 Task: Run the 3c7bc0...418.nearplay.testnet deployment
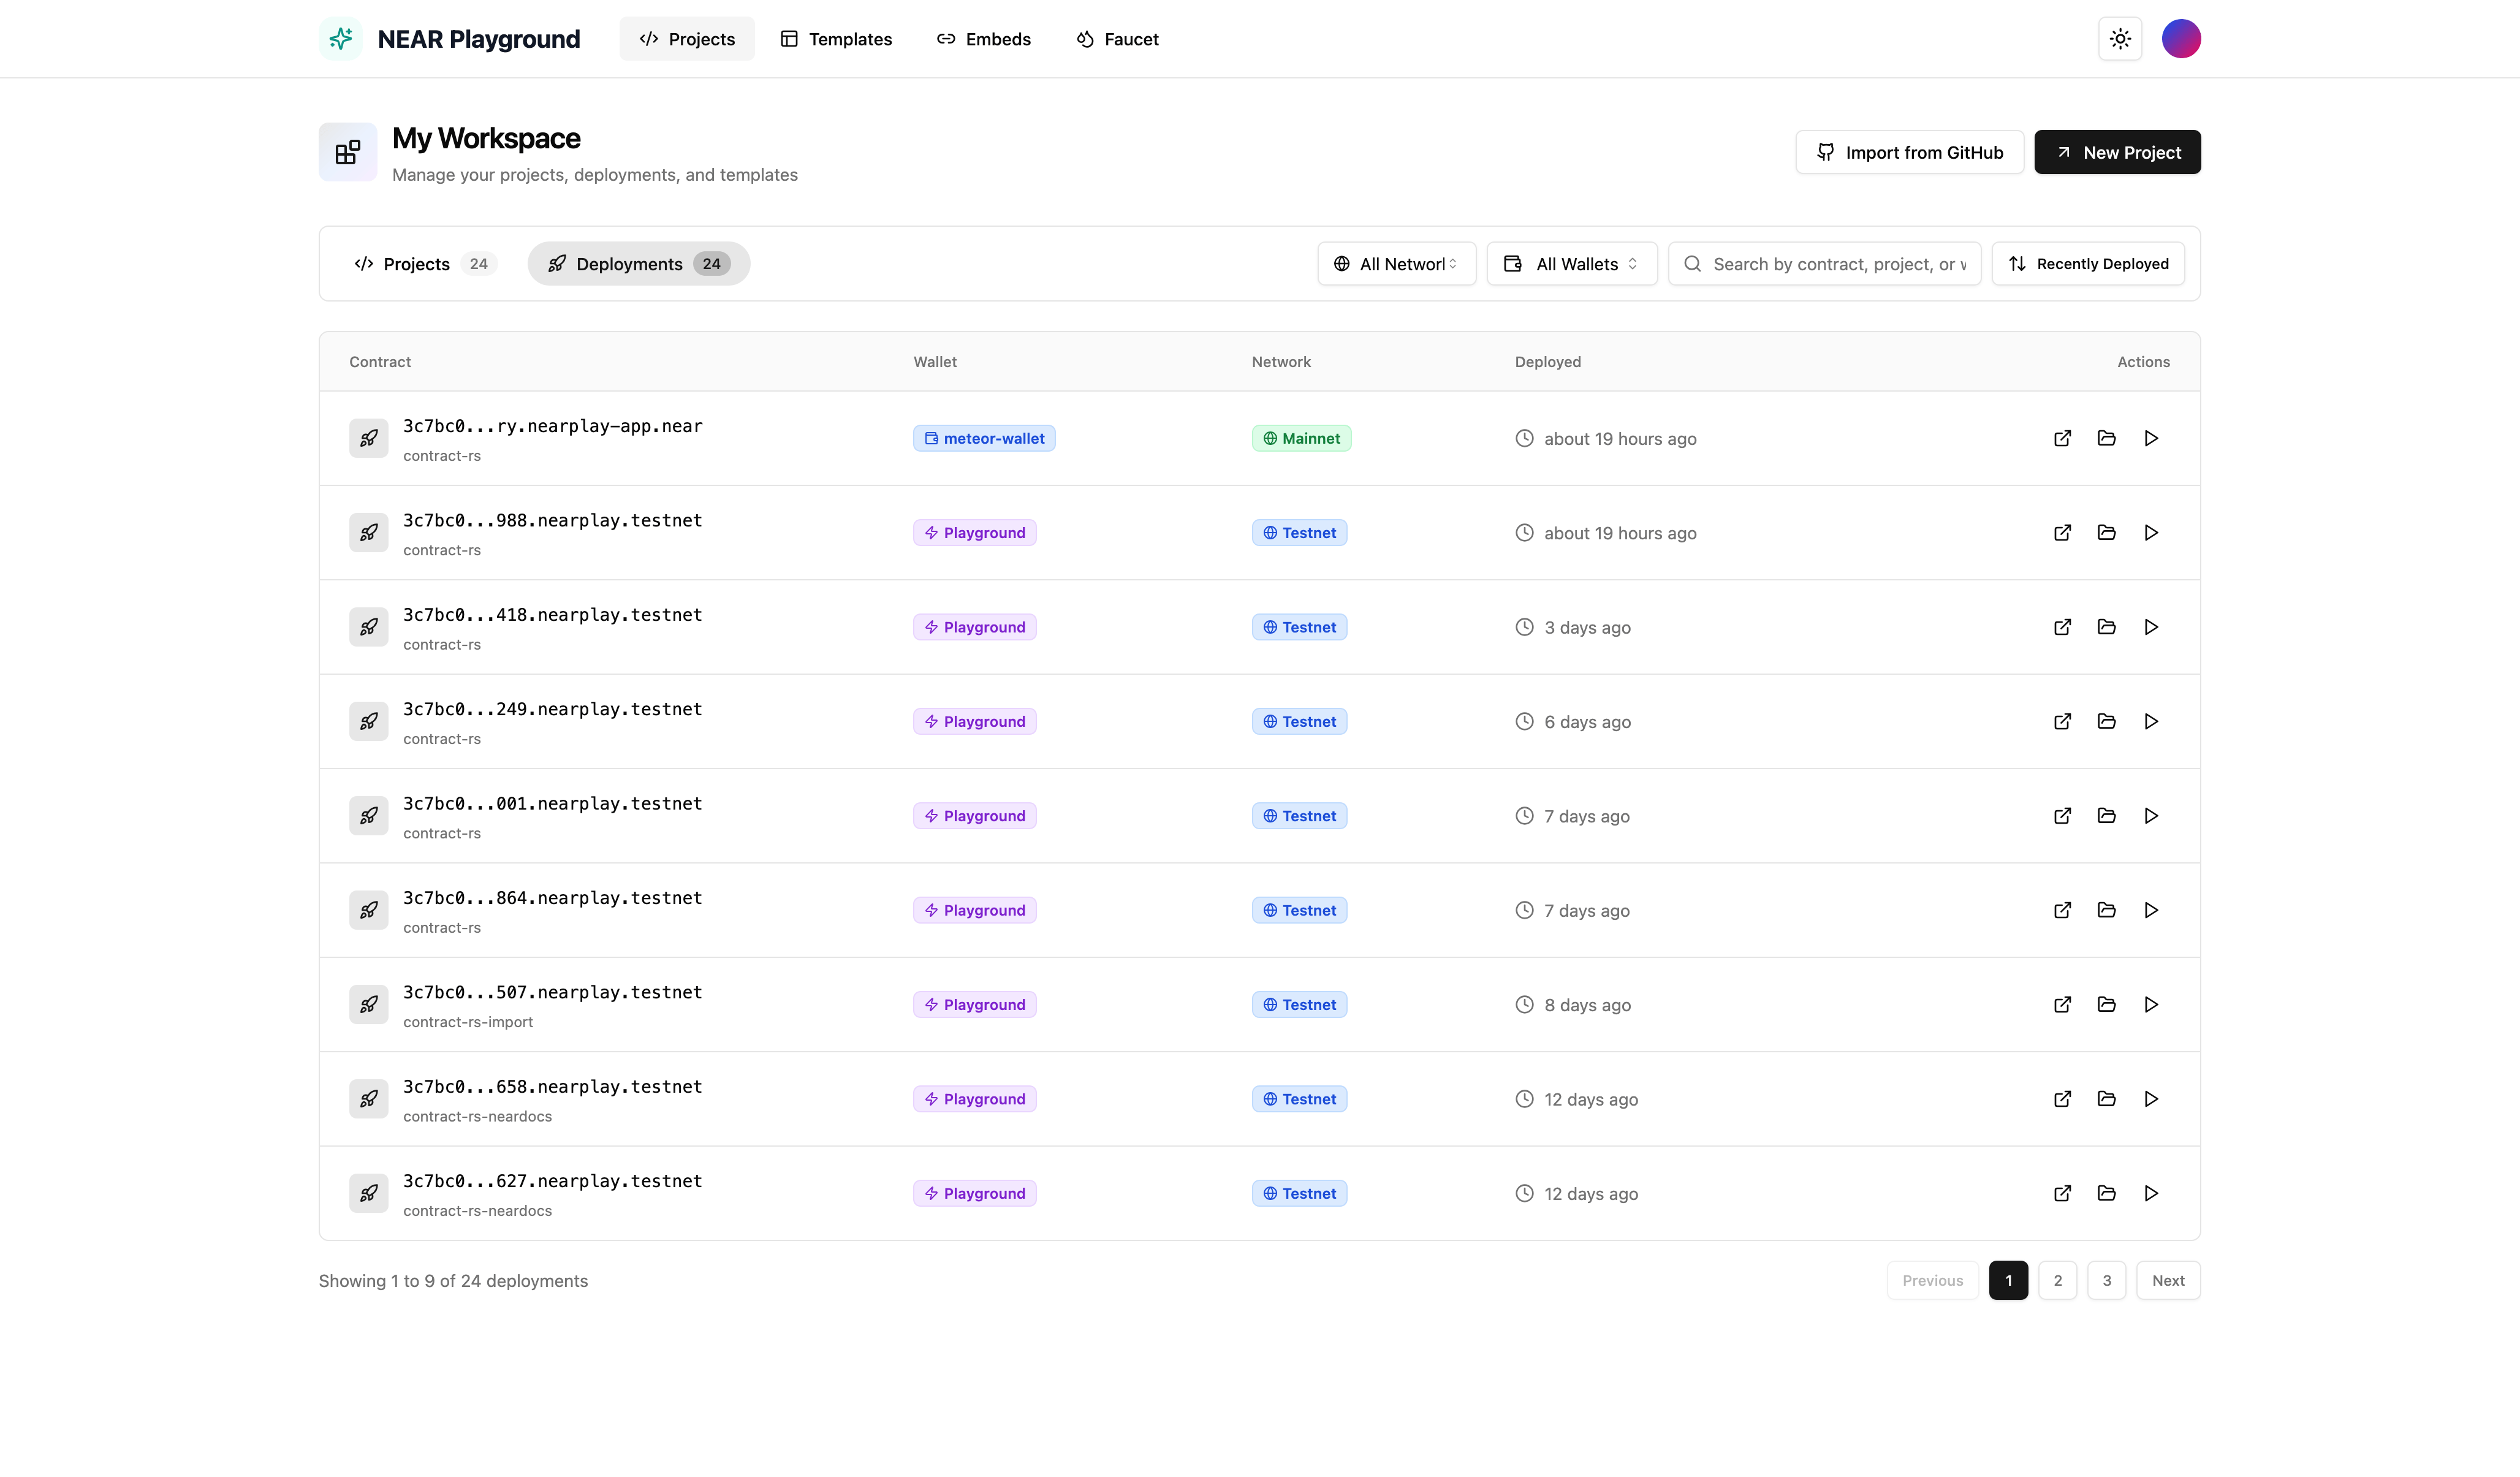click(2151, 627)
